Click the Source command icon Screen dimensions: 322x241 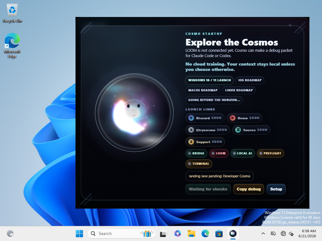[x=238, y=130]
